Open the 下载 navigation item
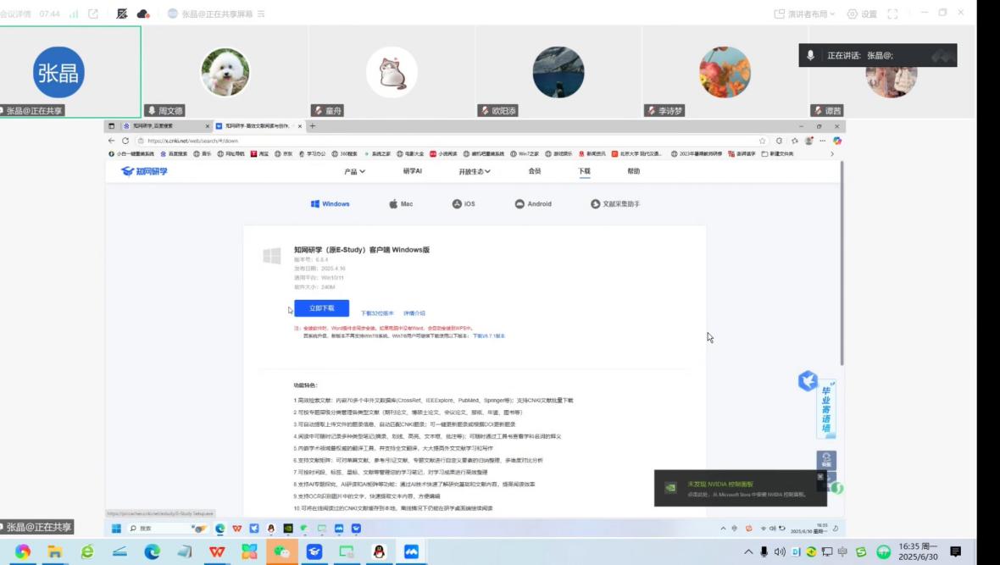This screenshot has width=1000, height=565. tap(584, 171)
